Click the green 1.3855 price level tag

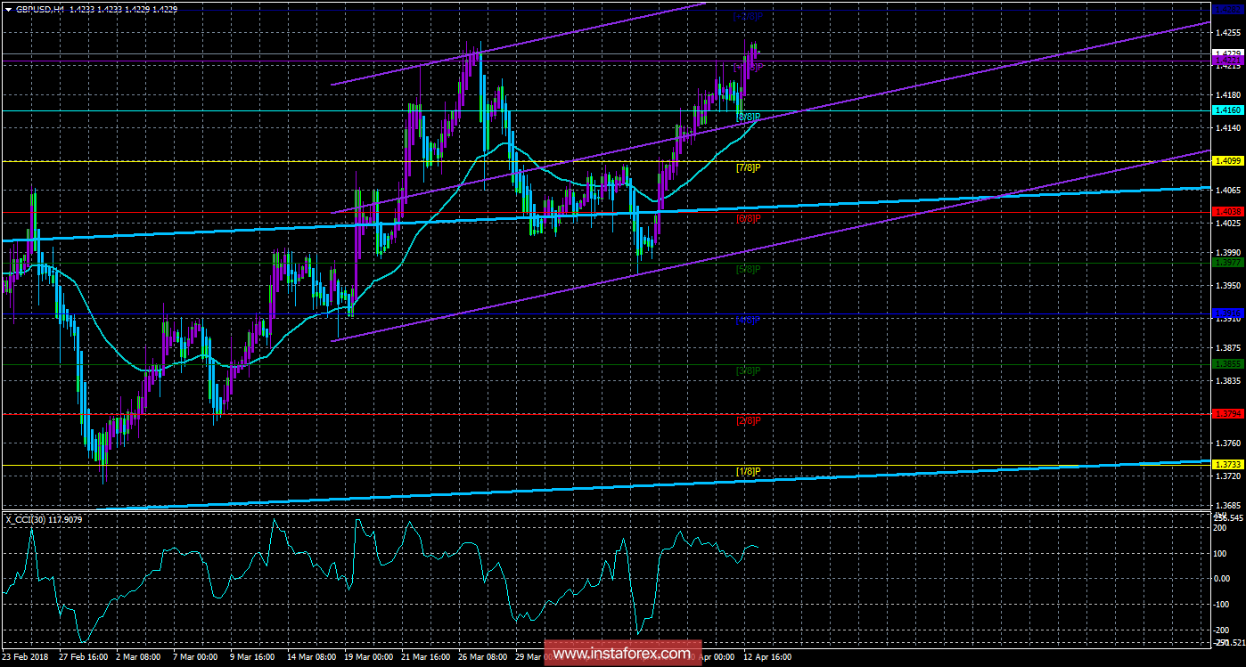tap(1227, 364)
